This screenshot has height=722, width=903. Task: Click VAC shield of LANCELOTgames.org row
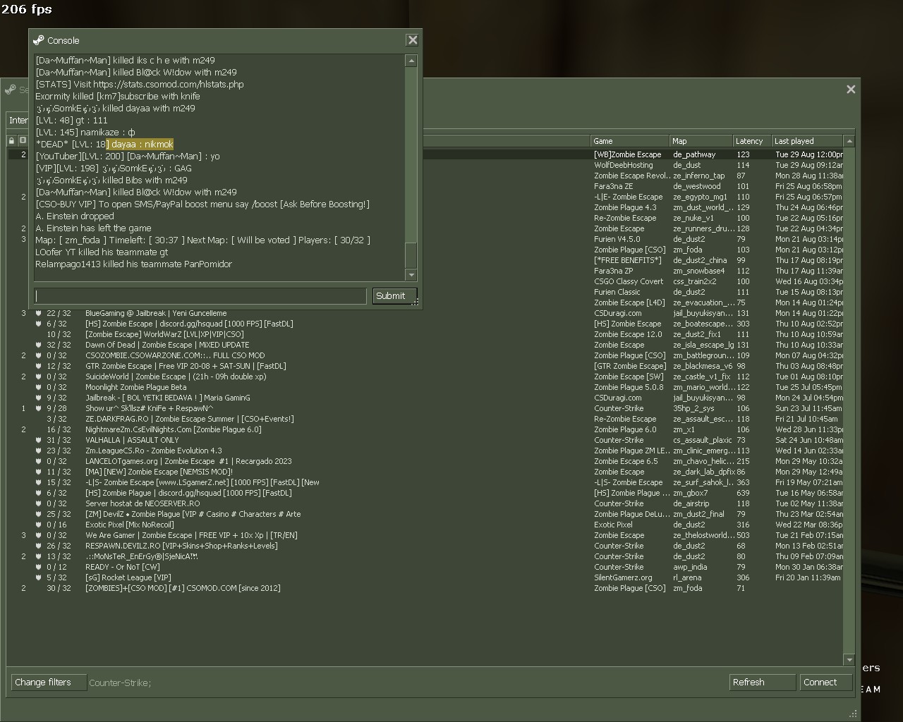38,461
